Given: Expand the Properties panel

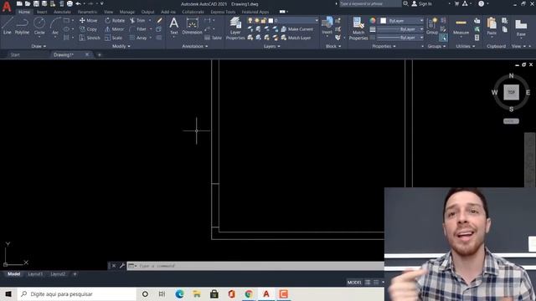Looking at the screenshot, I should tap(384, 46).
